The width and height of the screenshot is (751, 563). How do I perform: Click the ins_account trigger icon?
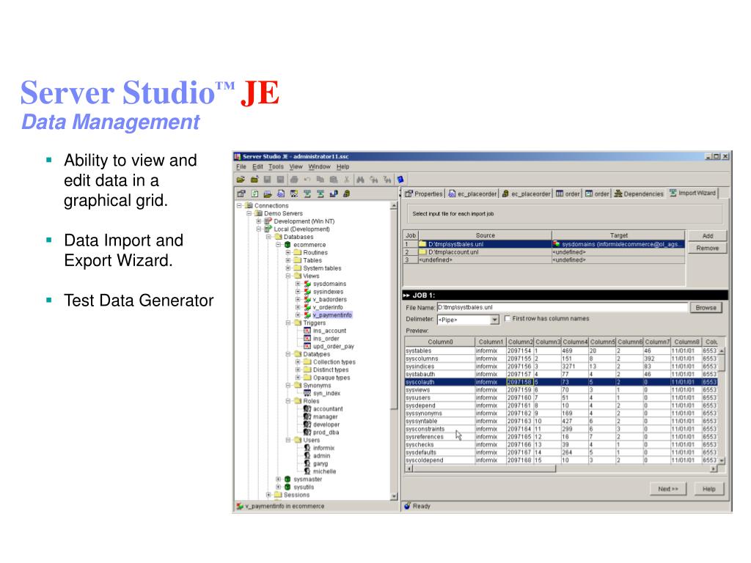tap(307, 331)
